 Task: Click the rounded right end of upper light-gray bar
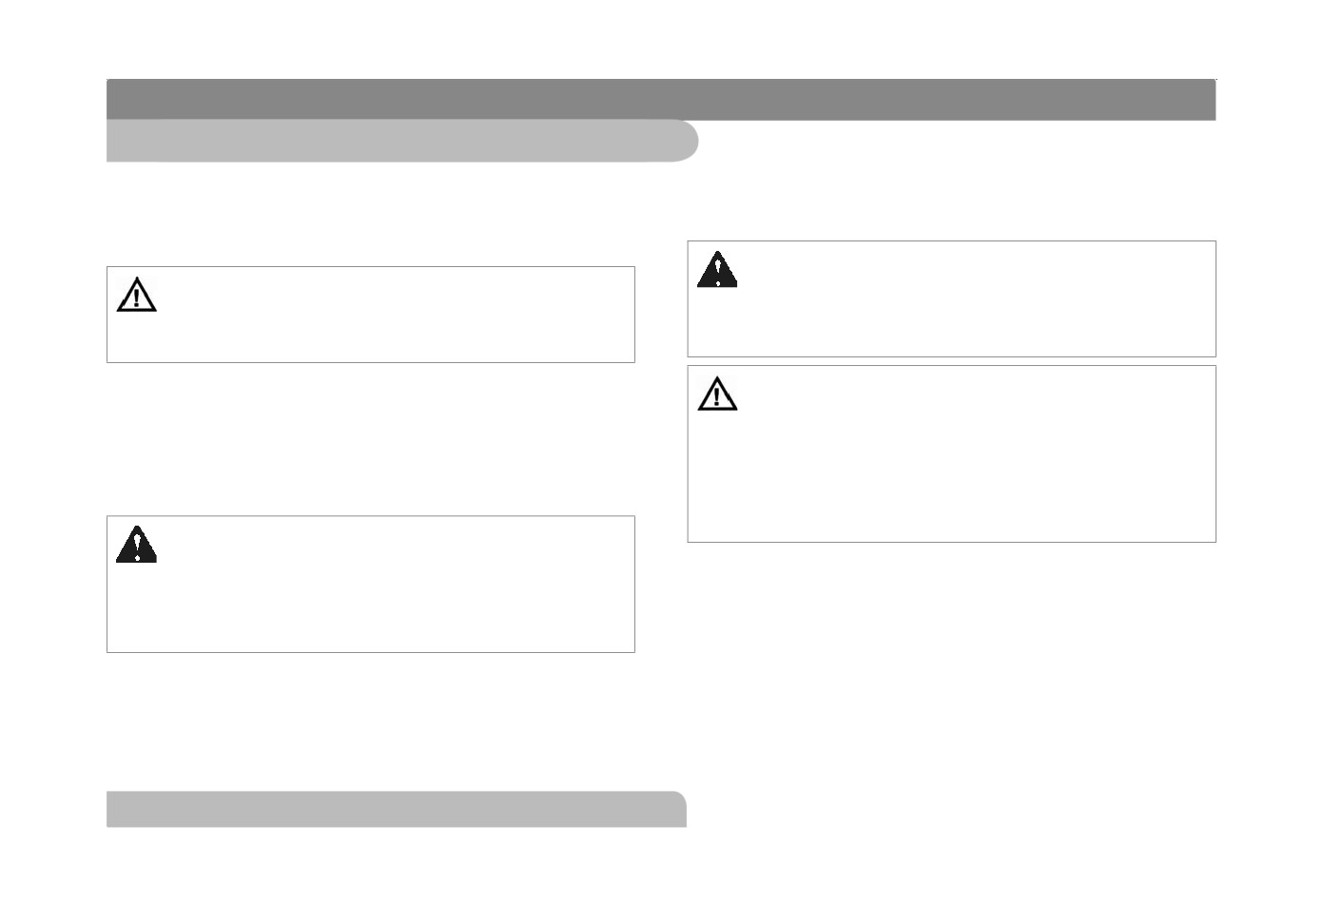point(687,141)
